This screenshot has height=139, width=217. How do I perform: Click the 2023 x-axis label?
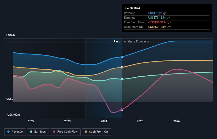[67, 121]
